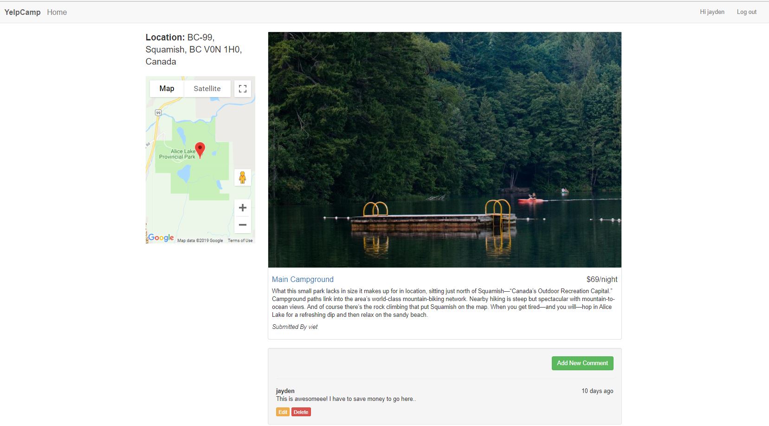
Task: Zoom out on the map with minus icon
Action: coord(242,225)
